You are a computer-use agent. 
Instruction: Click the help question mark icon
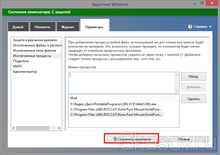point(190,27)
